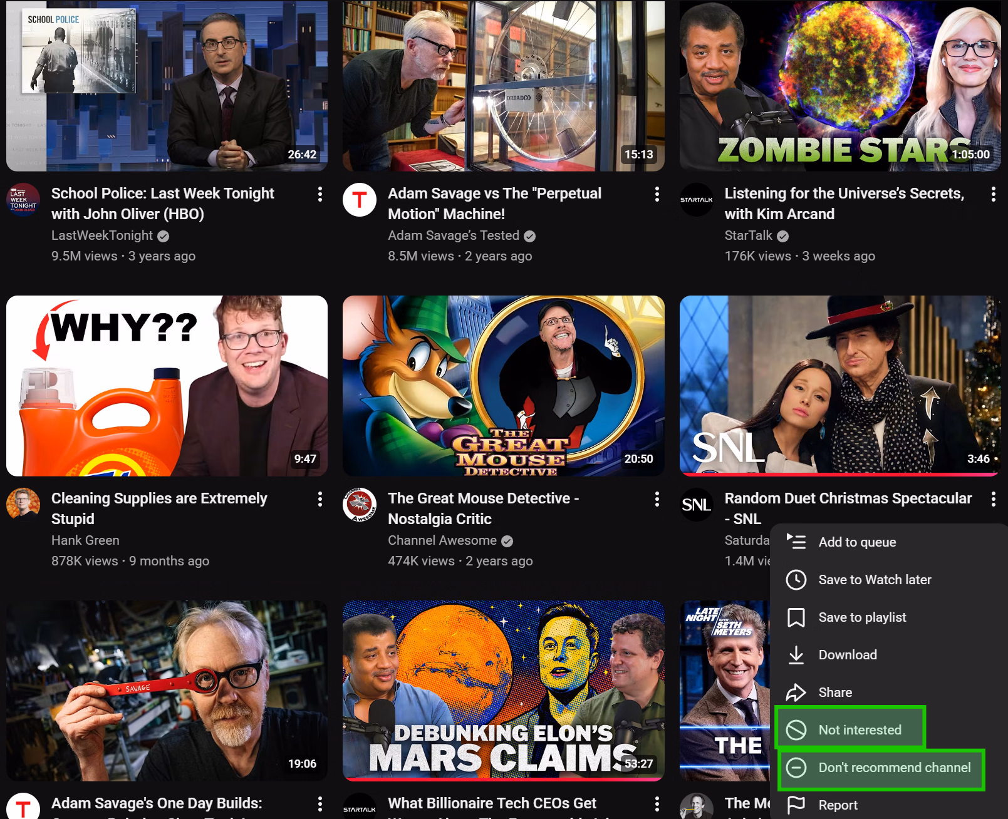Select Add to queue from the menu
The image size is (1008, 819).
(x=856, y=542)
